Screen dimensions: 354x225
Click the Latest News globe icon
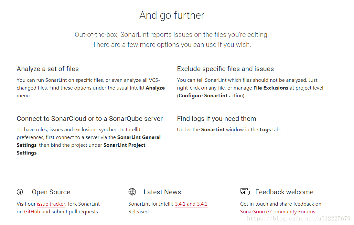[132, 192]
